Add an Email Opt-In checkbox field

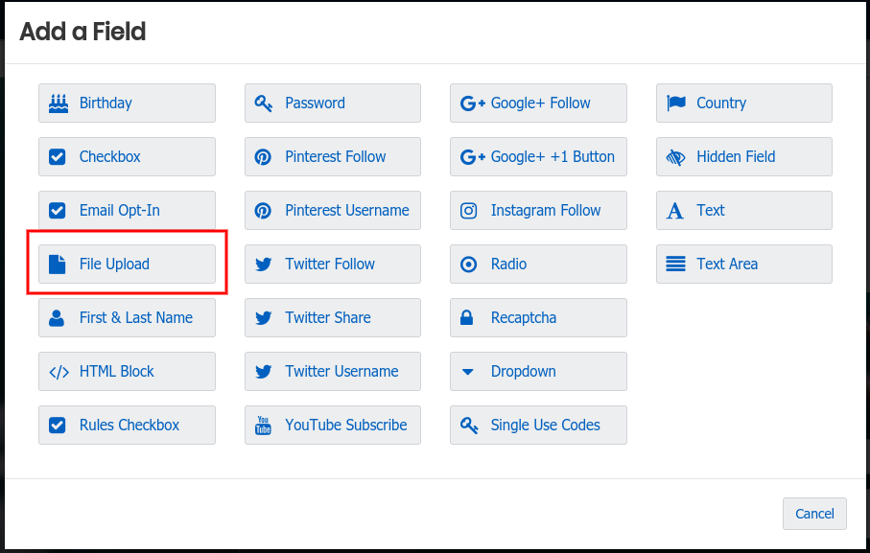127,210
